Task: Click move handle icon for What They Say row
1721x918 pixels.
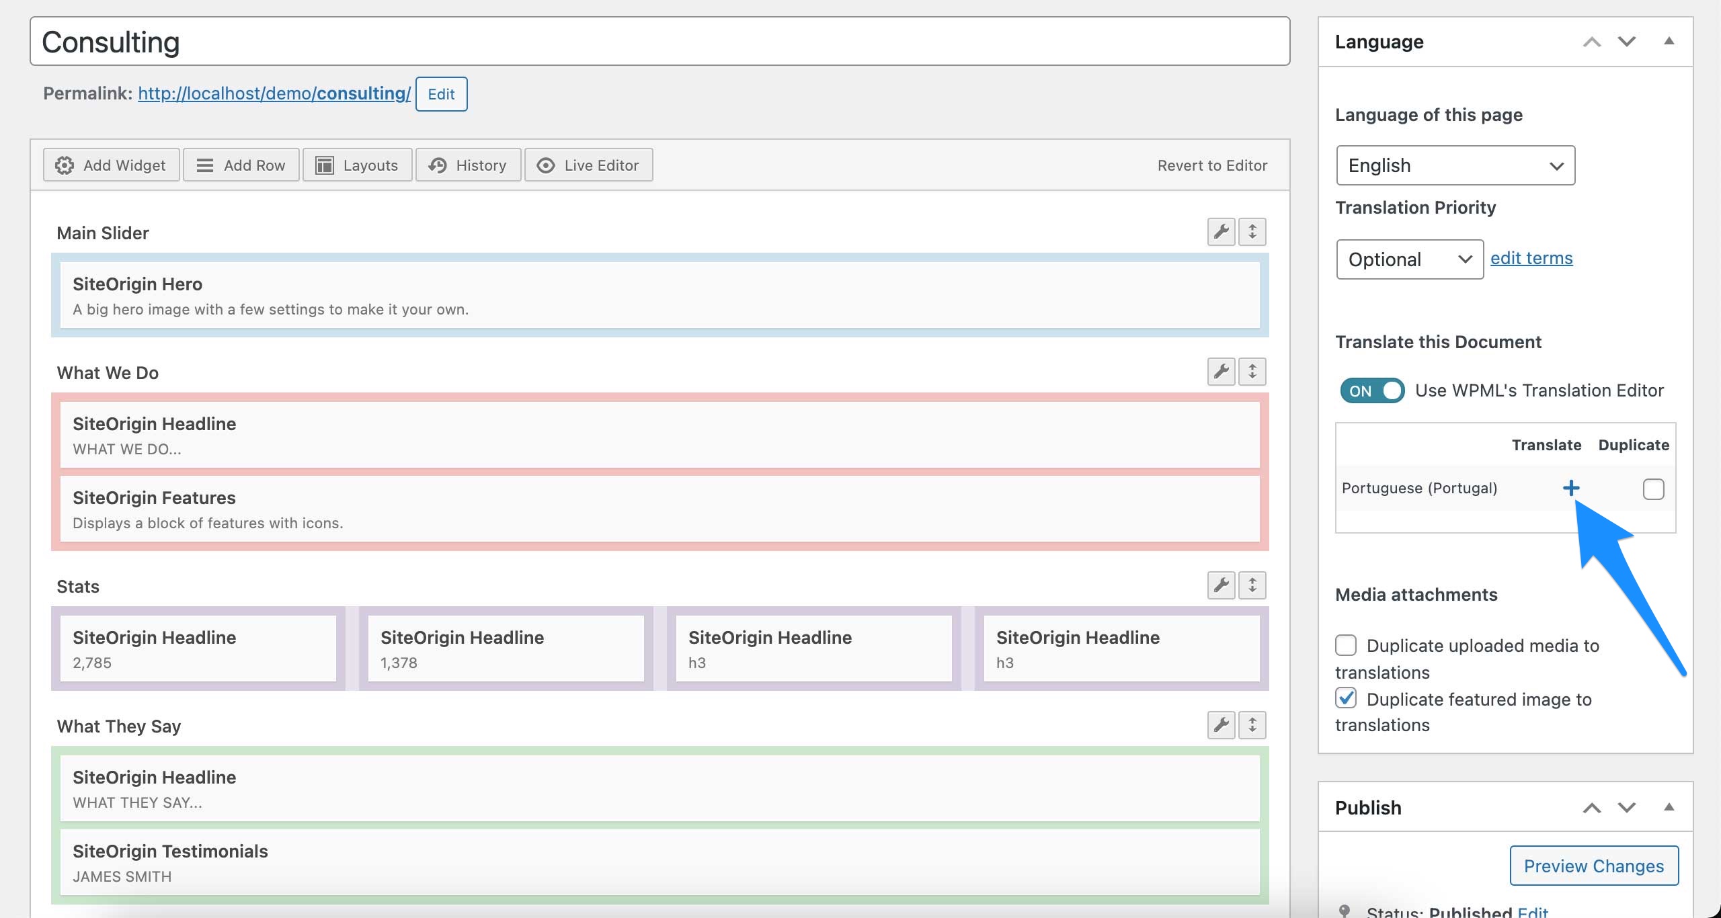Action: (1252, 725)
